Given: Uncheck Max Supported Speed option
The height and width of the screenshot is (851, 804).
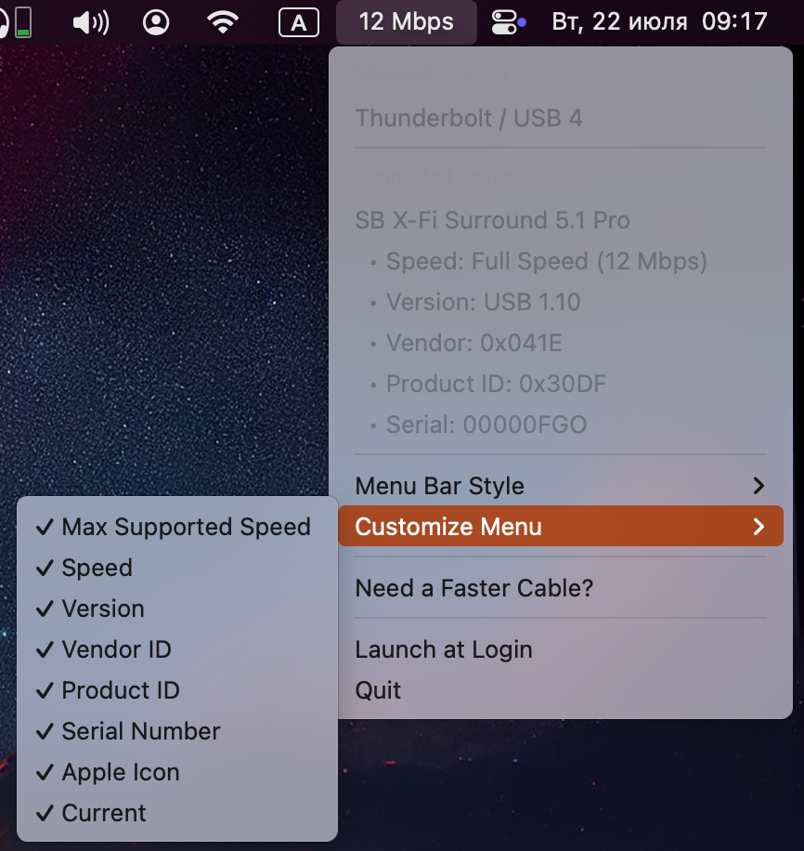Looking at the screenshot, I should pyautogui.click(x=176, y=527).
